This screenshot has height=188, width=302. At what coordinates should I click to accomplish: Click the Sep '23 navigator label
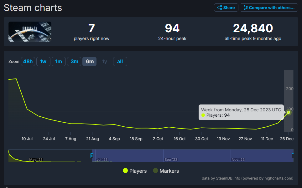[x=171, y=160]
